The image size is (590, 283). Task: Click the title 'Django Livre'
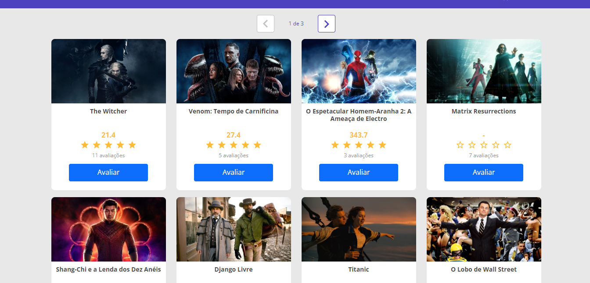234,269
